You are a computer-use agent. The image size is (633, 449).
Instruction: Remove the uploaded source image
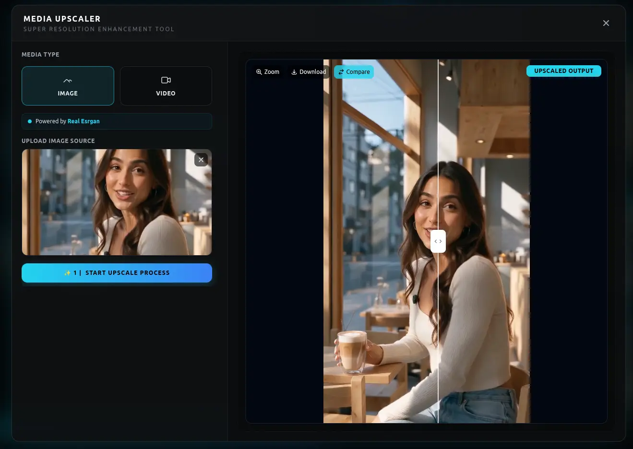click(201, 160)
